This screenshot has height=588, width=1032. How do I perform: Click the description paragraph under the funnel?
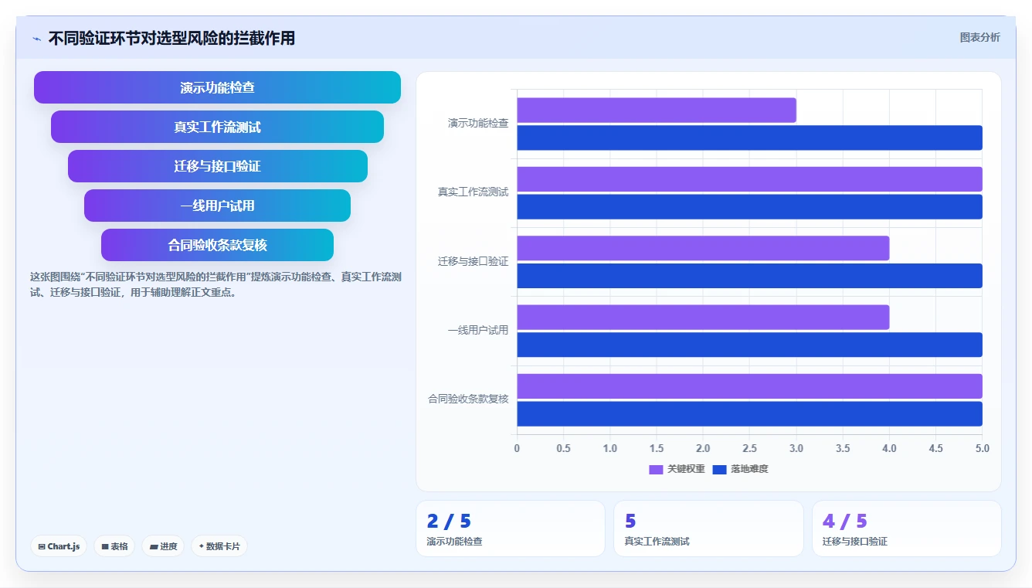point(216,284)
